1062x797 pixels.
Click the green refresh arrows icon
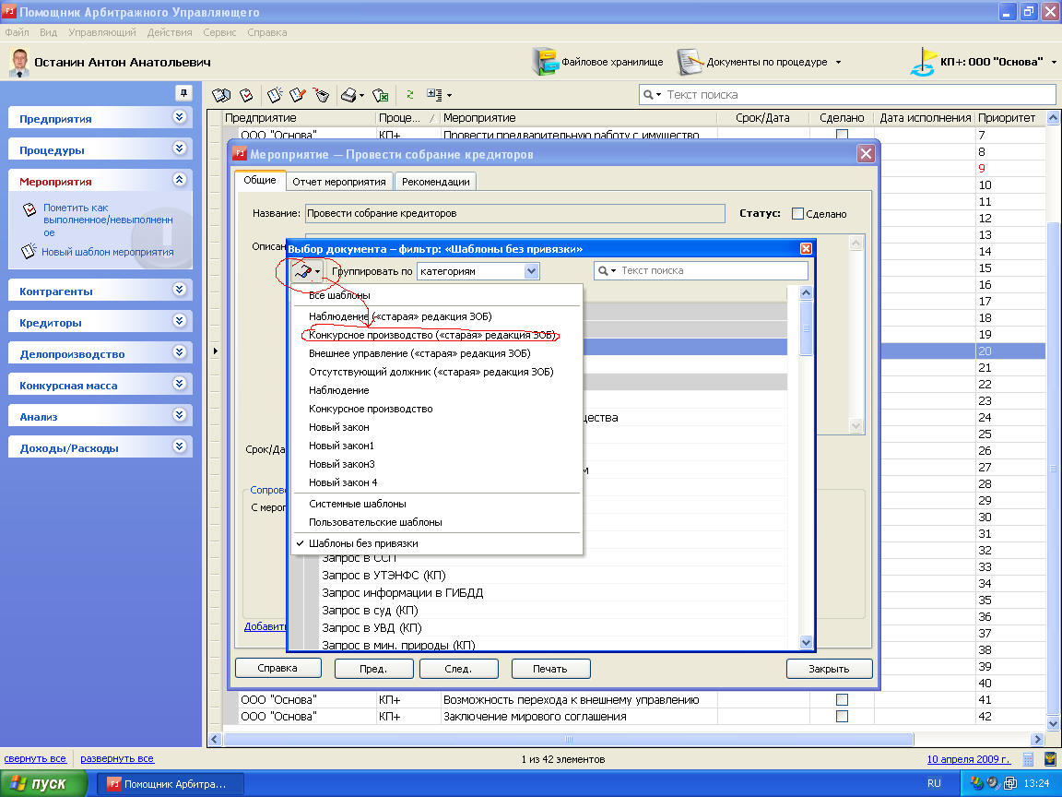click(x=409, y=95)
